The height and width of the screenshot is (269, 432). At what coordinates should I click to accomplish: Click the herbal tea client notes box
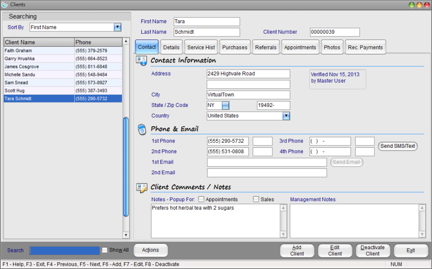click(216, 221)
